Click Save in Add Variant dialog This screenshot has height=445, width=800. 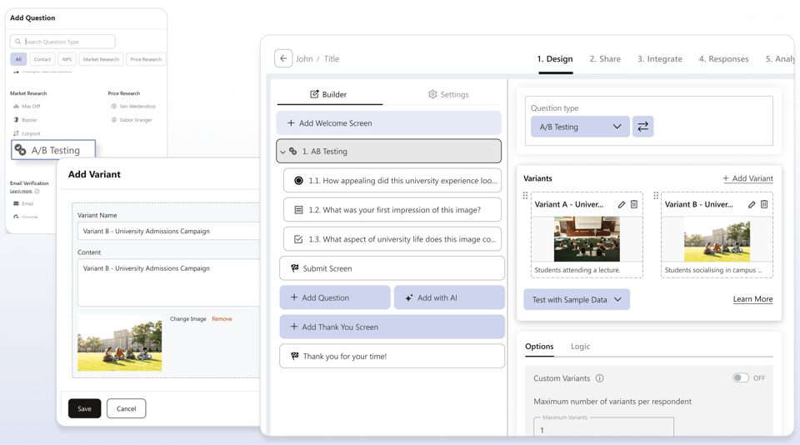point(85,409)
